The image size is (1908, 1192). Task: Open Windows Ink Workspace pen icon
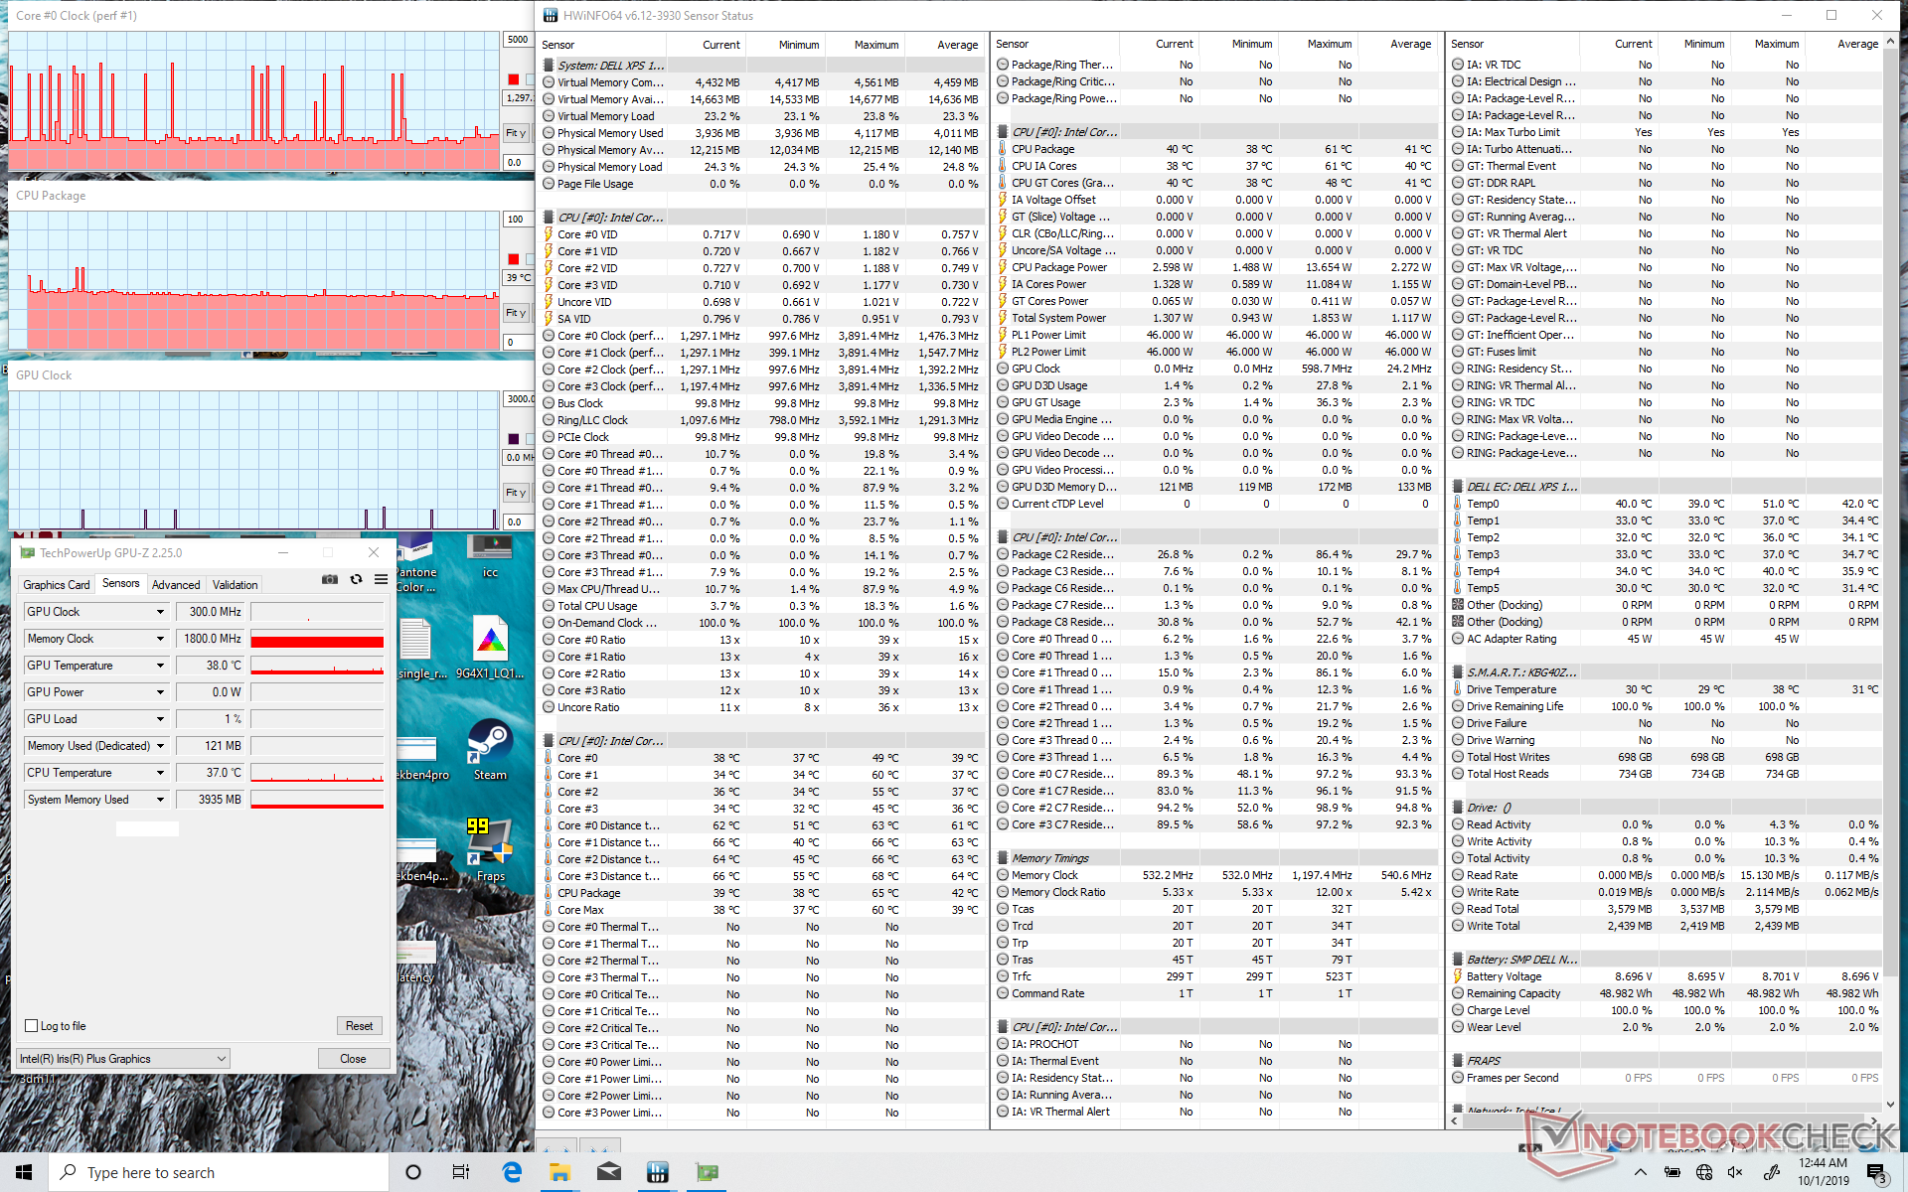1770,1172
